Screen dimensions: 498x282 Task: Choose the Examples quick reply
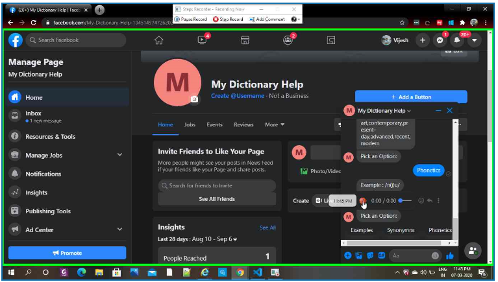pyautogui.click(x=362, y=230)
